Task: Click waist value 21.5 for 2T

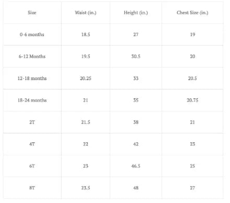Action: pos(86,122)
